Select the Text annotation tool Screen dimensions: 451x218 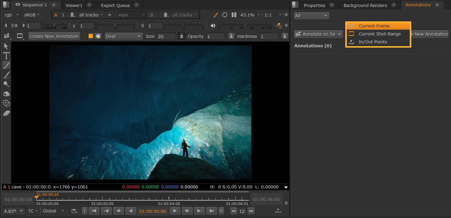click(6, 56)
